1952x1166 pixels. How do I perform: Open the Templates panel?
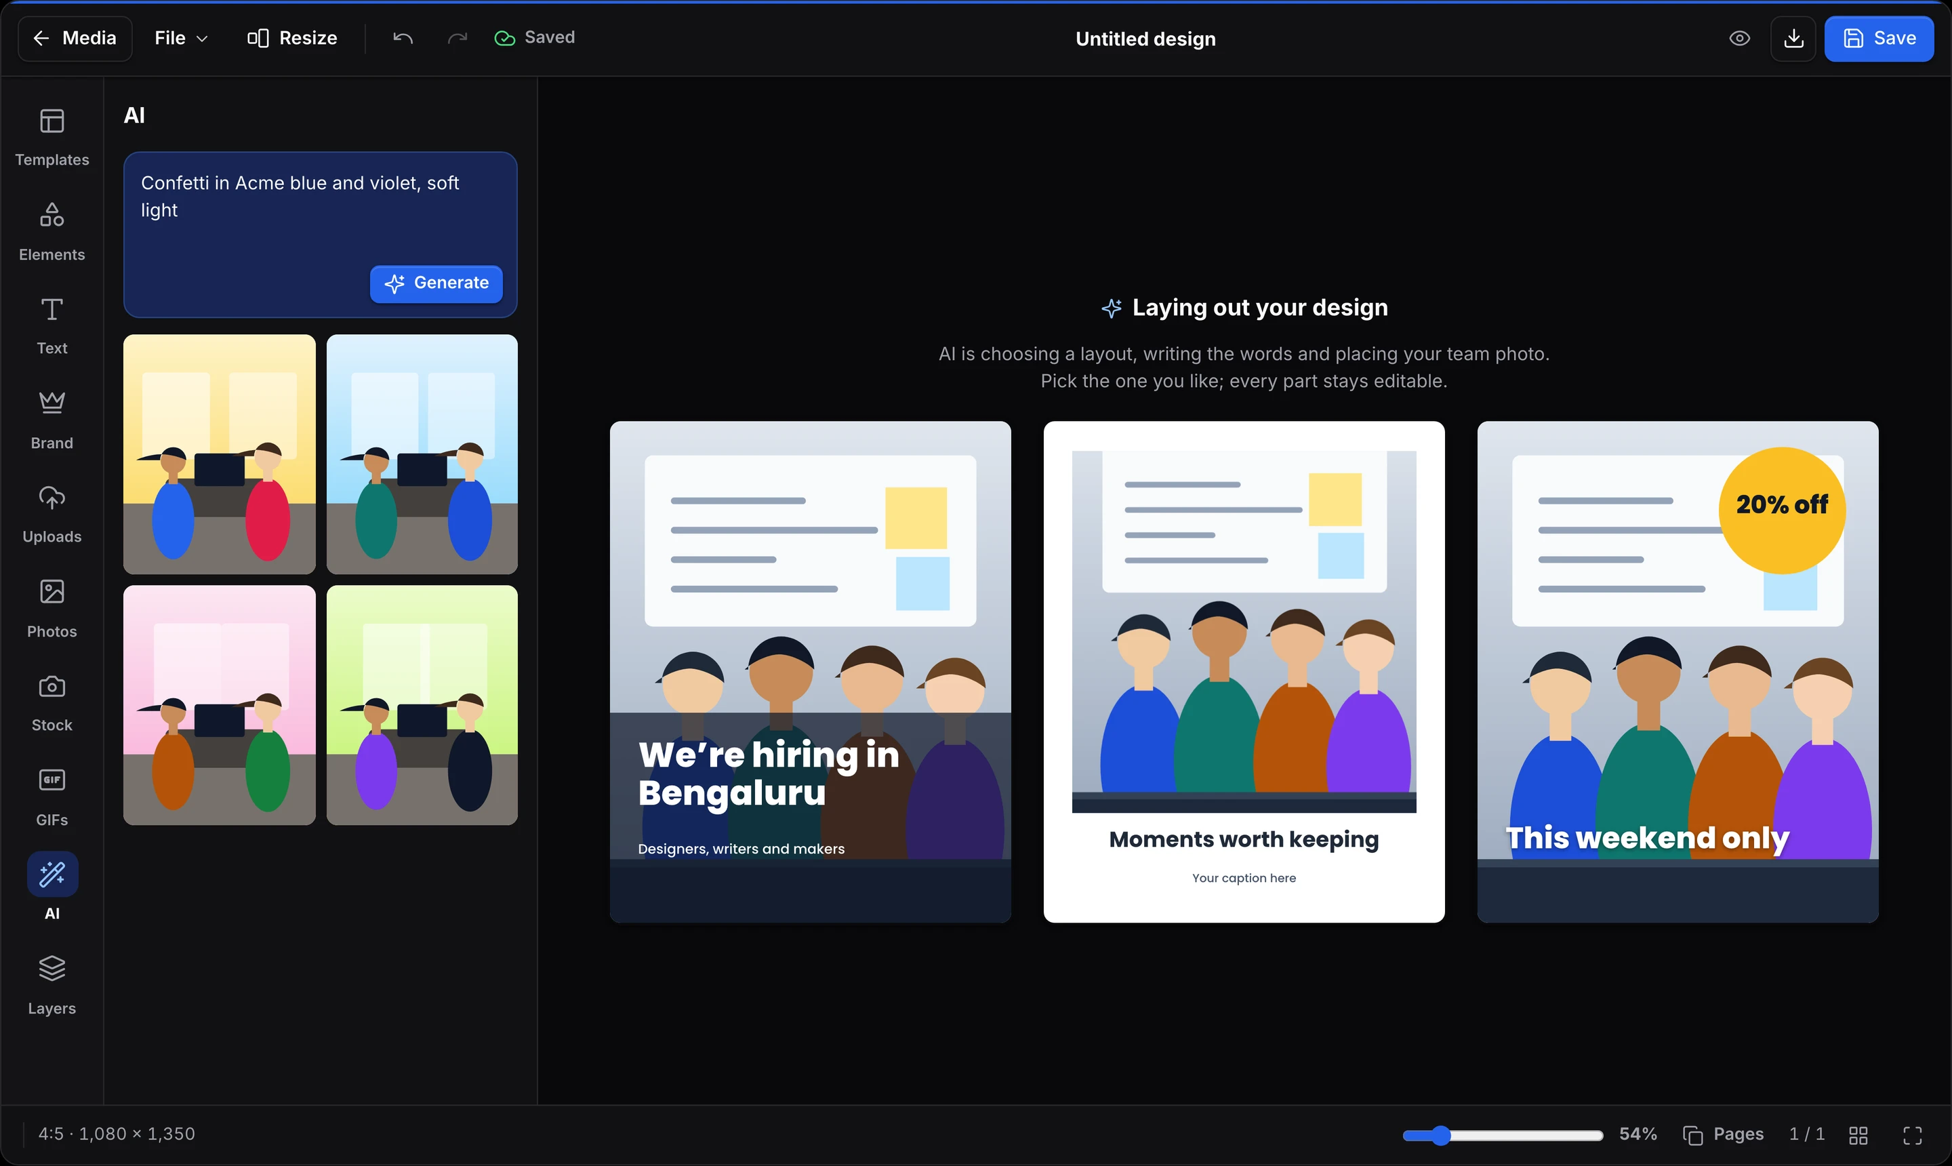pos(52,138)
